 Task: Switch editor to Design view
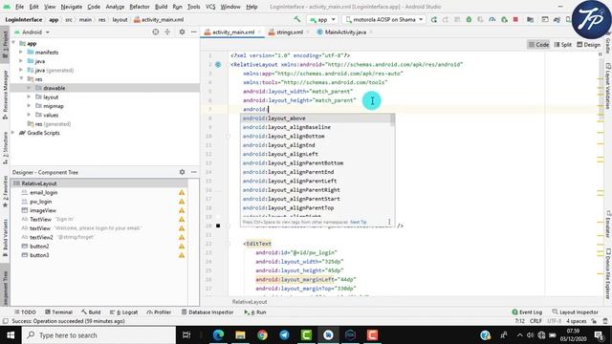point(589,45)
